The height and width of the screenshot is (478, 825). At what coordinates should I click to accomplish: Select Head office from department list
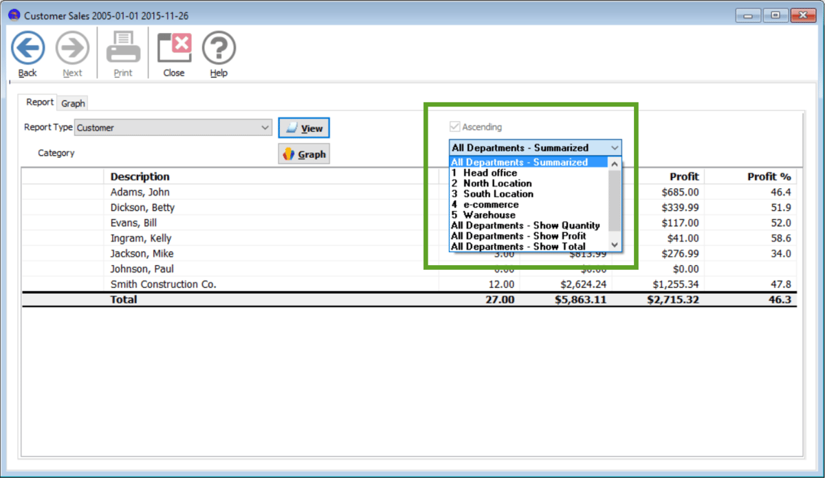489,173
